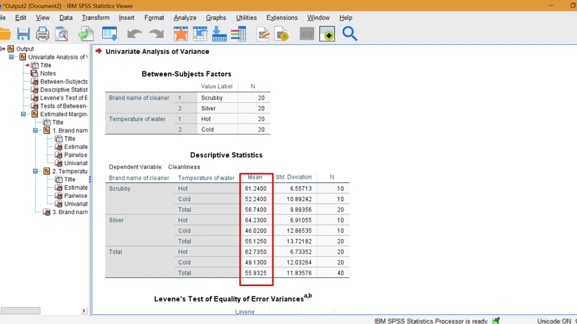Collapse the '1. Brand nam' outline node
Screen dimensions: 577x324
click(x=36, y=130)
